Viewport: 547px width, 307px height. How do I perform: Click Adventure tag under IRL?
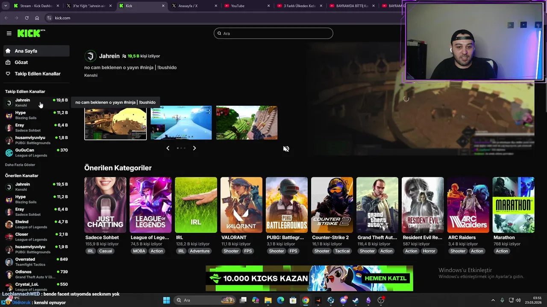200,251
